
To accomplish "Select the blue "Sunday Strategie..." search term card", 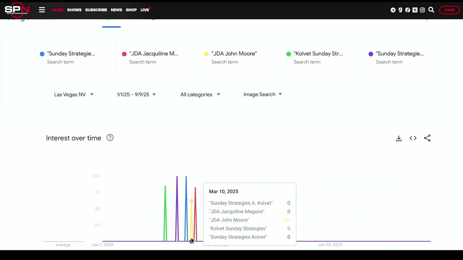I will [x=75, y=57].
